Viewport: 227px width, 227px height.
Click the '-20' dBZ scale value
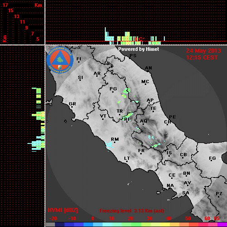point(53,218)
